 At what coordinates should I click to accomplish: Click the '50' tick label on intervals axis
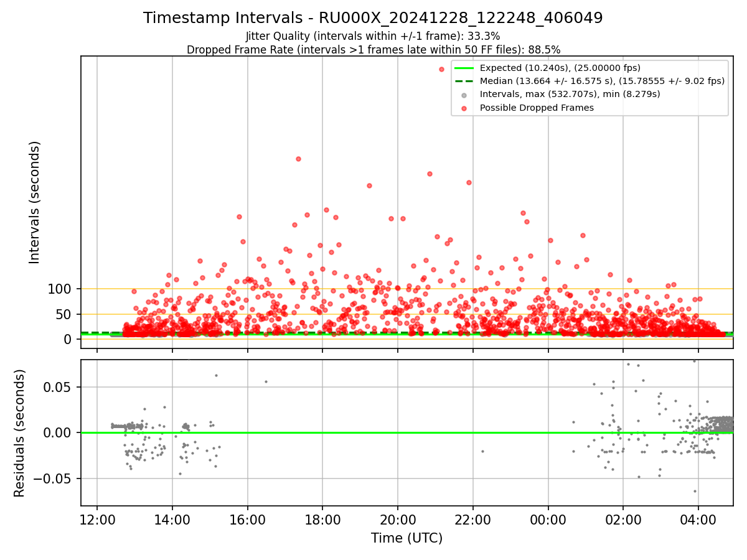(x=65, y=314)
